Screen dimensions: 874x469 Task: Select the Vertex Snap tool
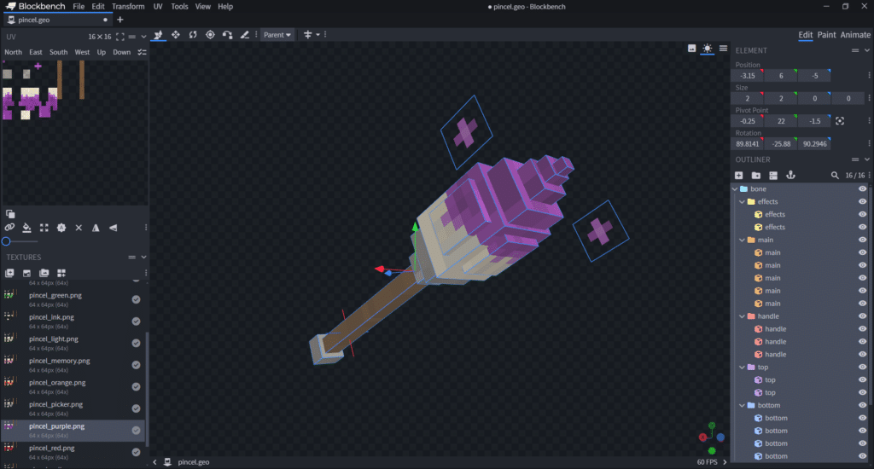coord(227,34)
